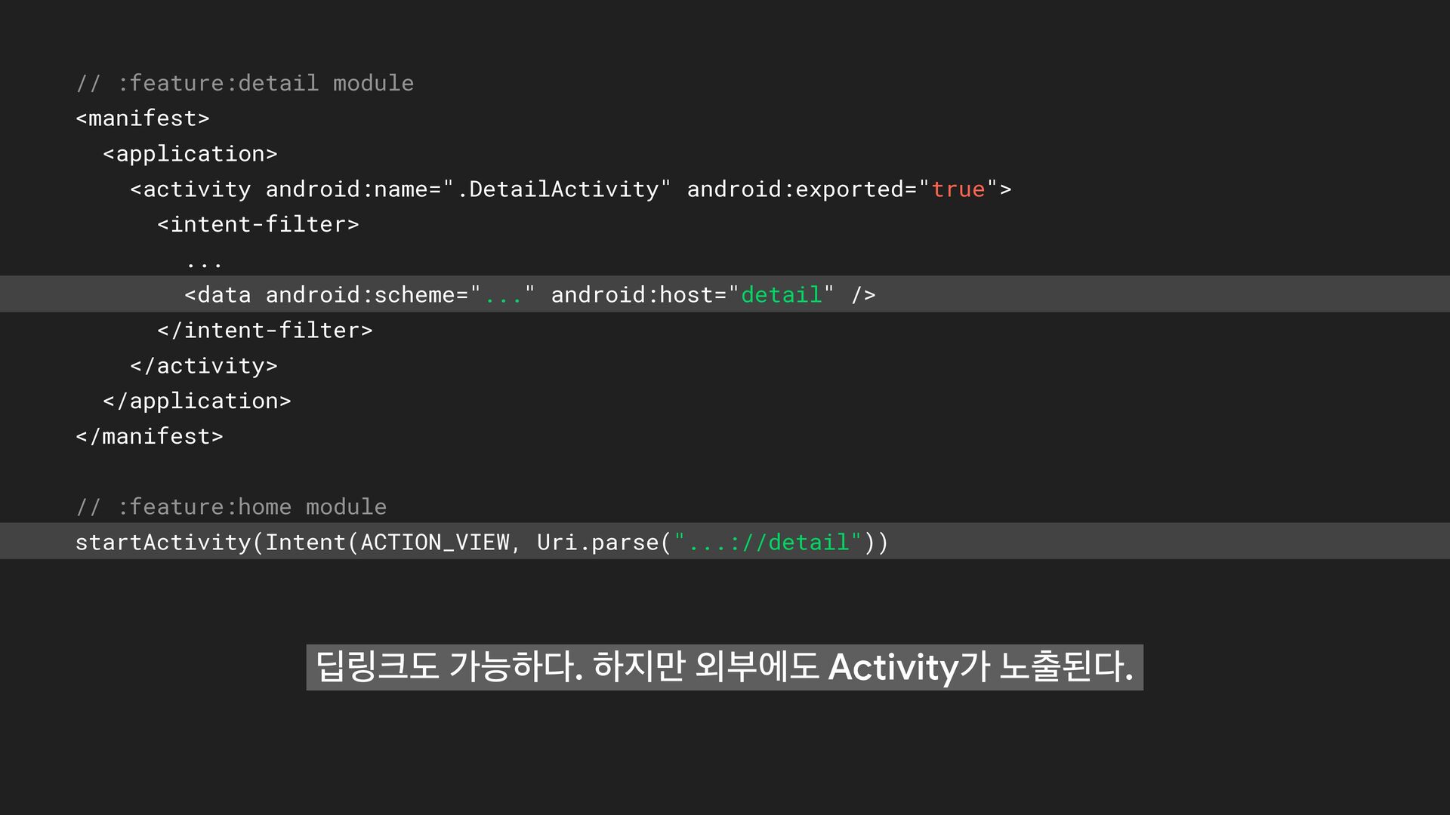Click the opening manifest tag

pyautogui.click(x=143, y=118)
